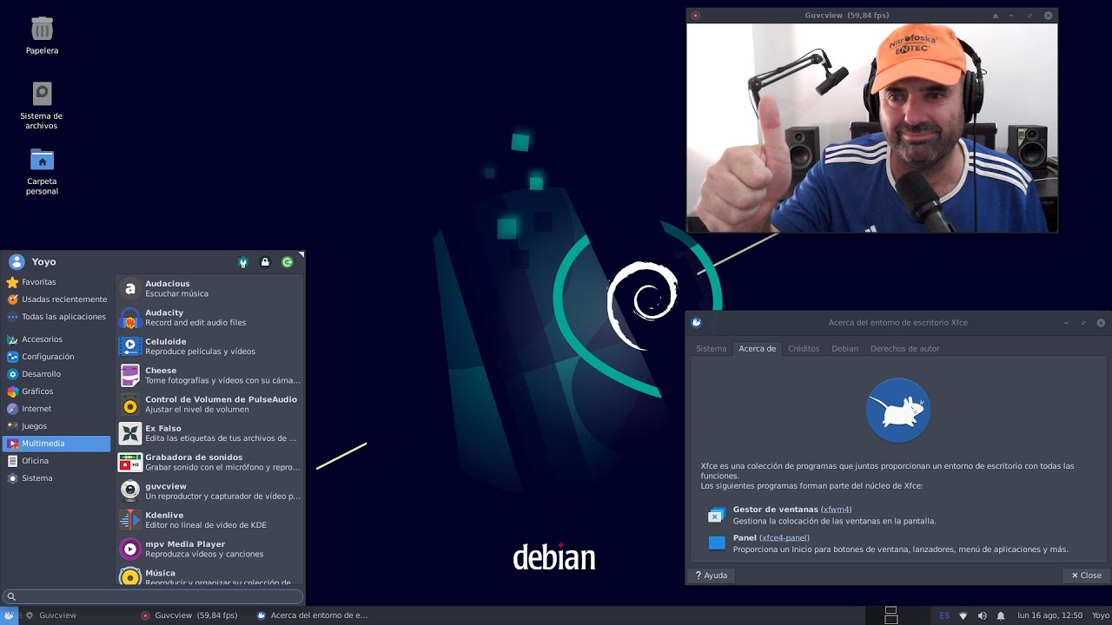Open Control de Volumen de PulseAudio
The width and height of the screenshot is (1112, 625).
point(209,405)
